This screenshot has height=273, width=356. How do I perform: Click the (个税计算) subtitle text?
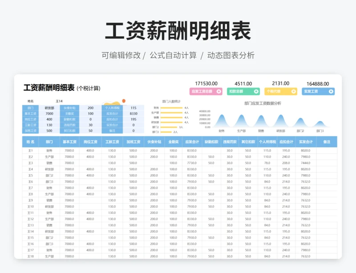pyautogui.click(x=89, y=89)
